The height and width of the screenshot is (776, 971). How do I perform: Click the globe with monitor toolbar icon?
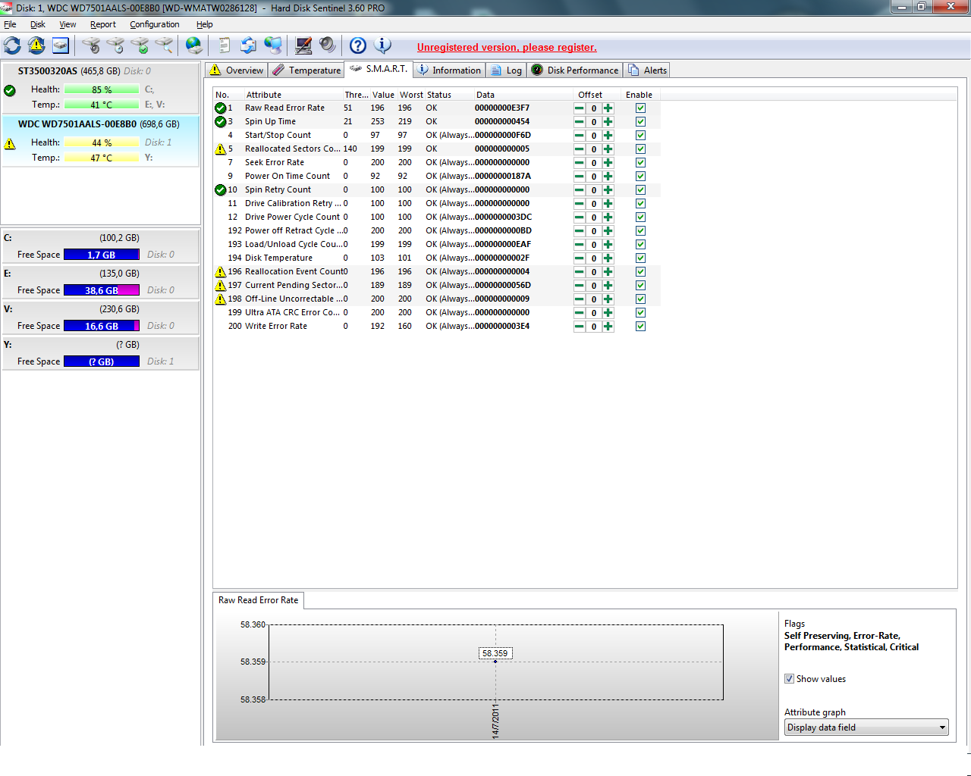tap(273, 45)
